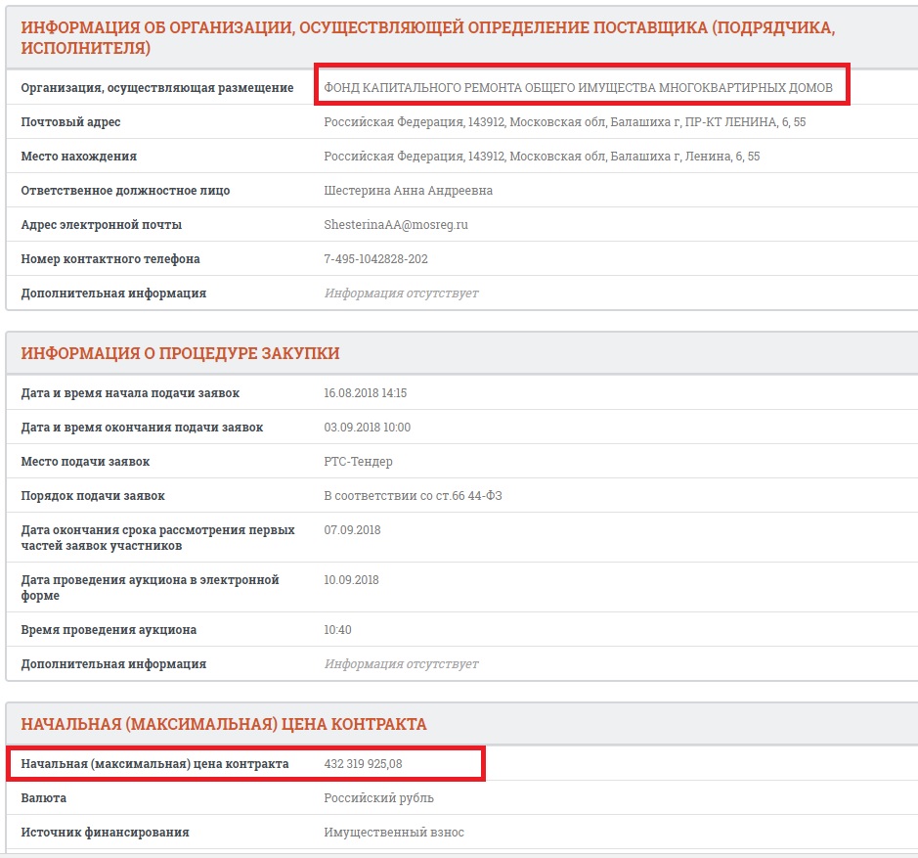Click 'Дата и время окончания подачи заявок' label

[142, 428]
